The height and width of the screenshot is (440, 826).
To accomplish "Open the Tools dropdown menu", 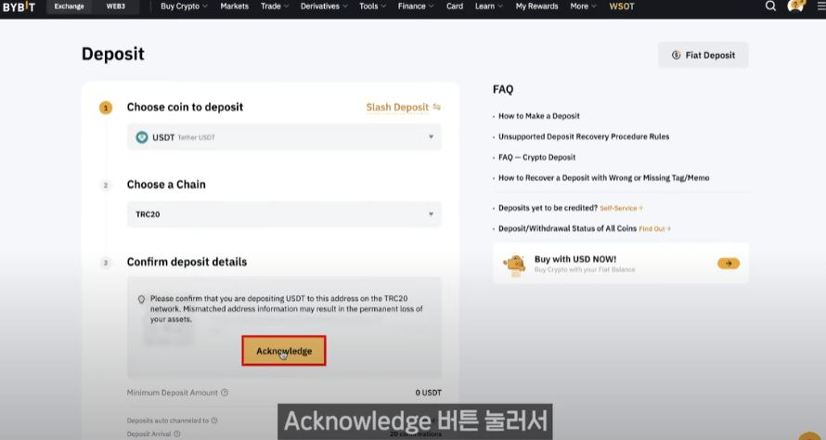I will point(372,6).
